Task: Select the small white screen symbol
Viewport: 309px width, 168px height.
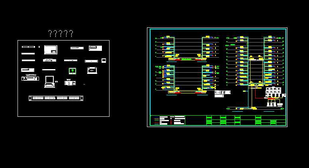Action: pyautogui.click(x=104, y=60)
